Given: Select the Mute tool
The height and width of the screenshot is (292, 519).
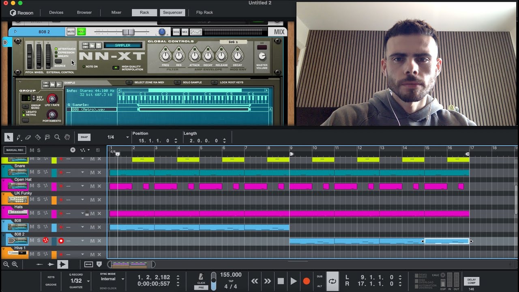Looking at the screenshot, I should (47, 137).
